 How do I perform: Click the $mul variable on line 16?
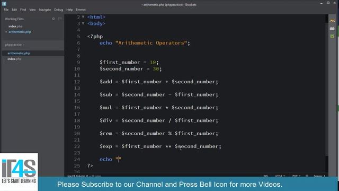coord(106,108)
